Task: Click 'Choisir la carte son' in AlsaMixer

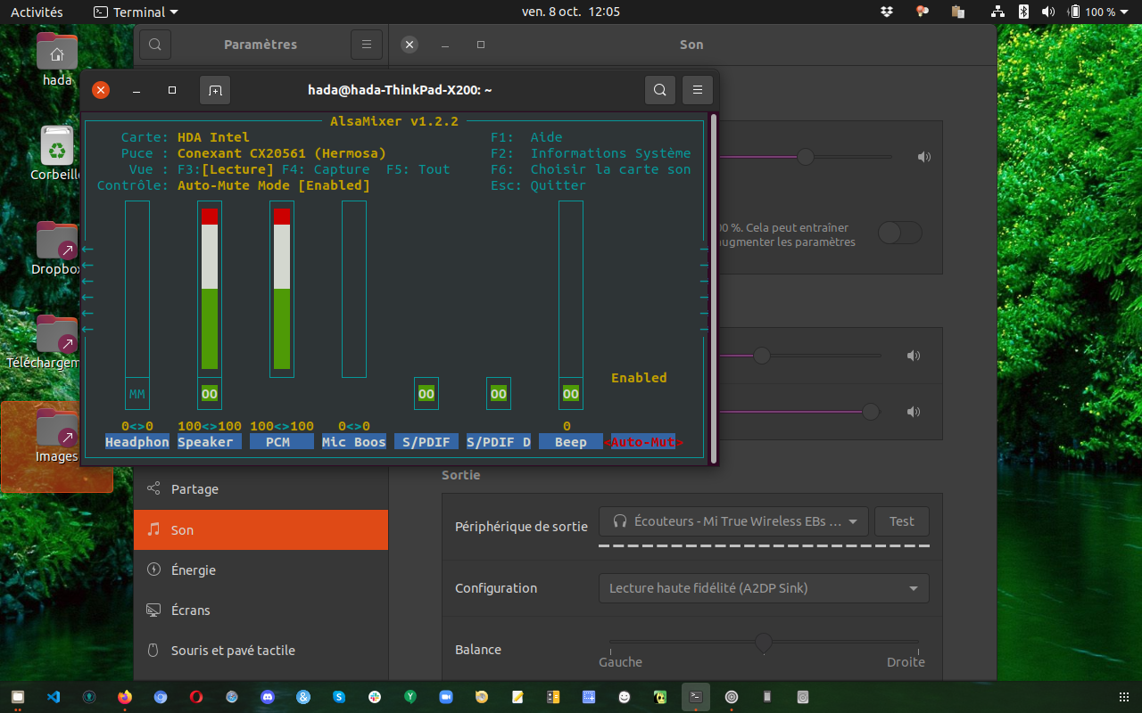Action: [610, 169]
